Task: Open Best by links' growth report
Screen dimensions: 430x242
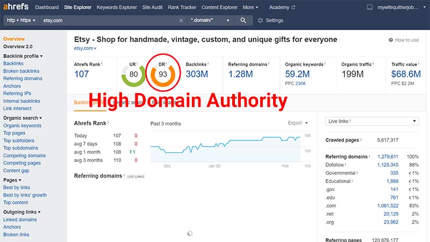Action: point(25,195)
